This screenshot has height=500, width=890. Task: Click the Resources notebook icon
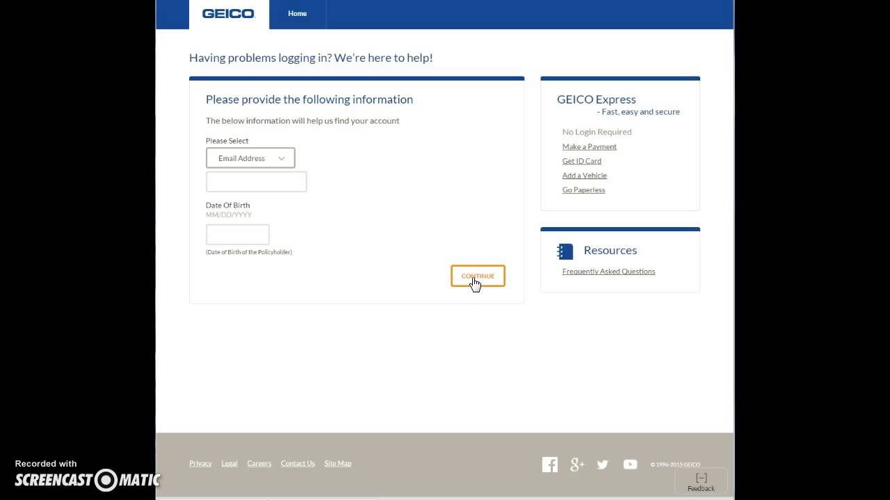coord(565,251)
